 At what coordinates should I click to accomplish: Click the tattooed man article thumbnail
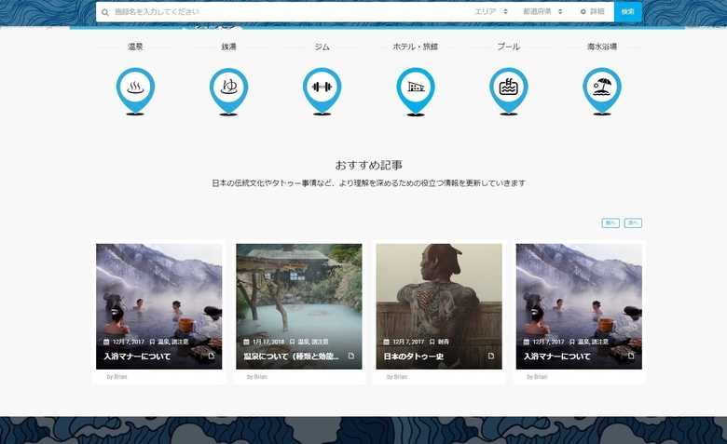[x=439, y=306]
